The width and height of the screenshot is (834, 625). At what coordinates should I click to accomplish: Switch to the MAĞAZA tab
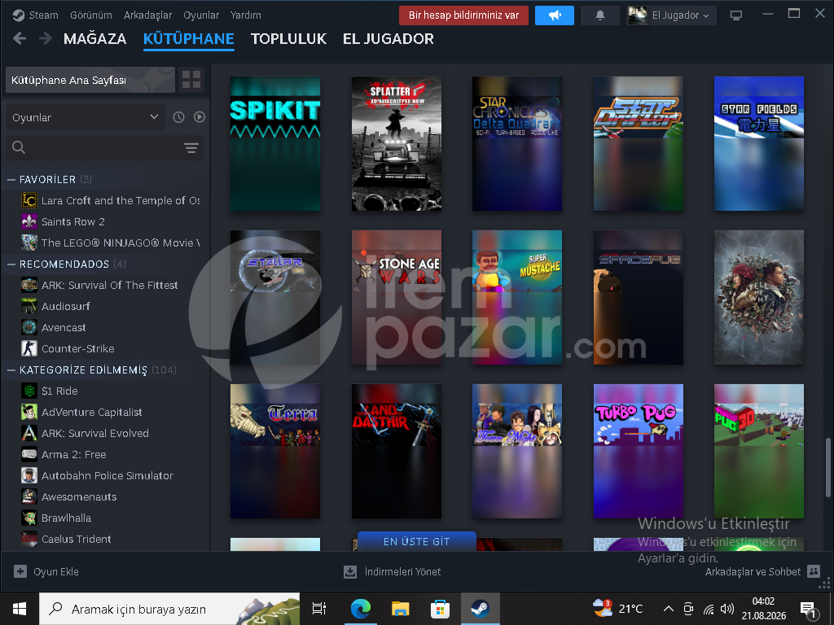tap(94, 38)
